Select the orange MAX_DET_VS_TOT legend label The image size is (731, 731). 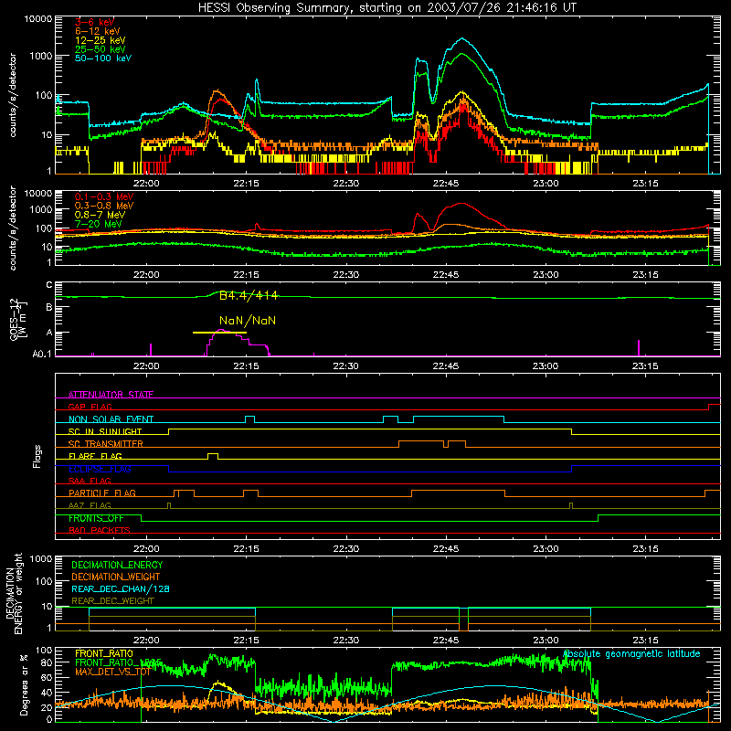(112, 672)
